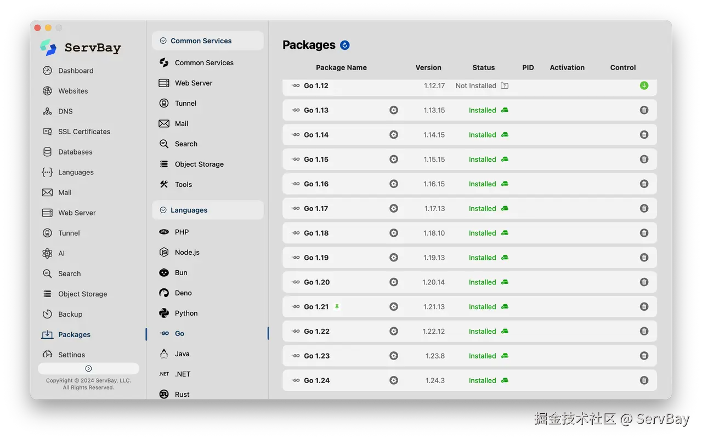This screenshot has width=702, height=439.
Task: Click the green pin icon on Go 1.21
Action: [337, 307]
